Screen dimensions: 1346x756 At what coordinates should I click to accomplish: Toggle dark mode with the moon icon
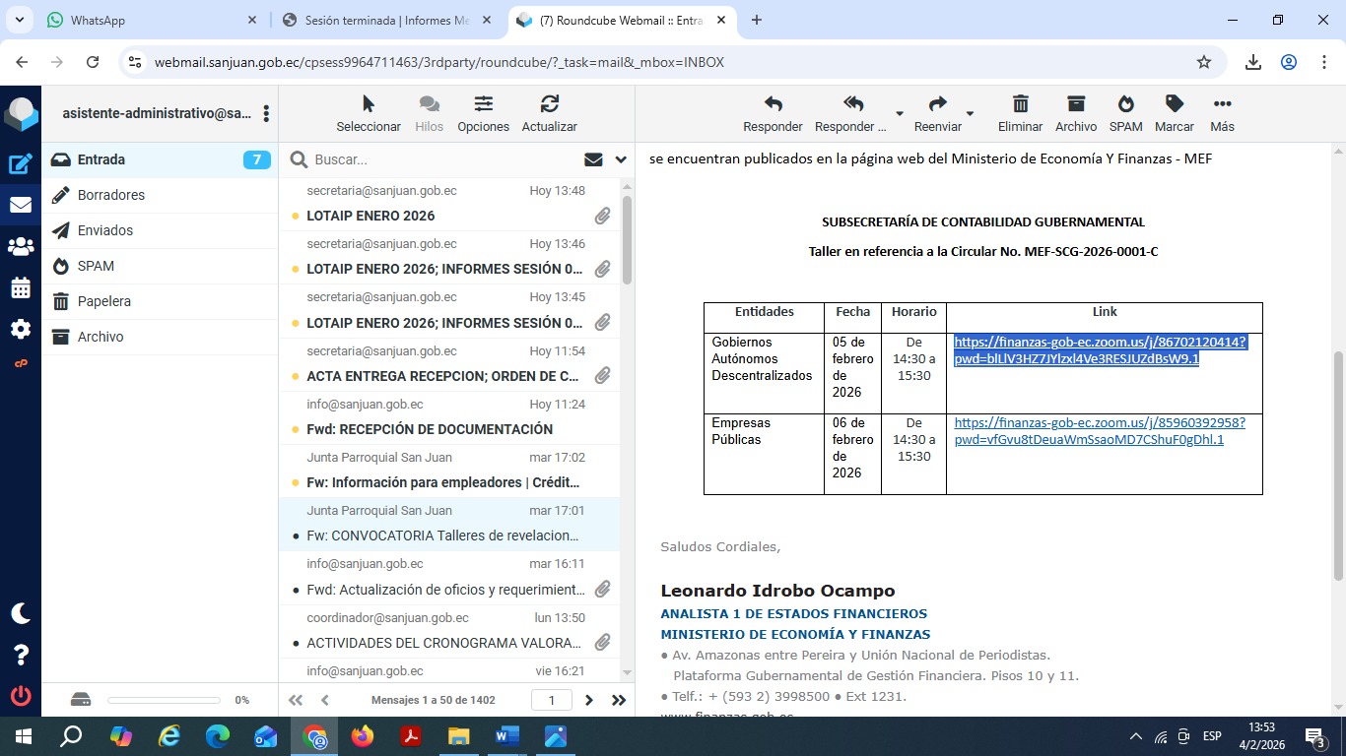(21, 613)
